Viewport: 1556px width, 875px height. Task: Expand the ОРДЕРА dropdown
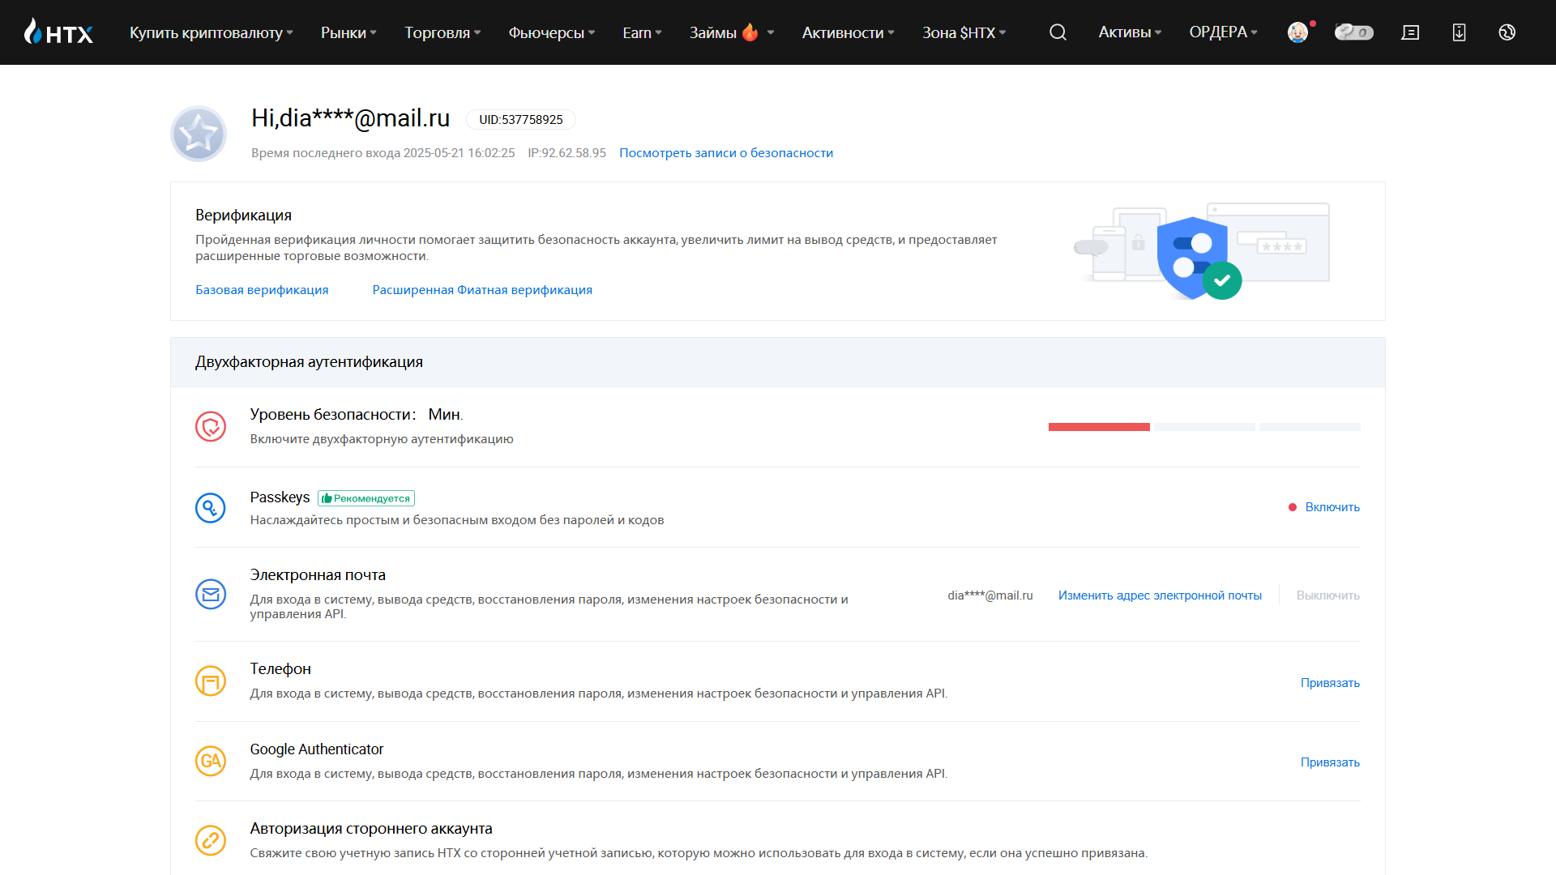coord(1223,32)
